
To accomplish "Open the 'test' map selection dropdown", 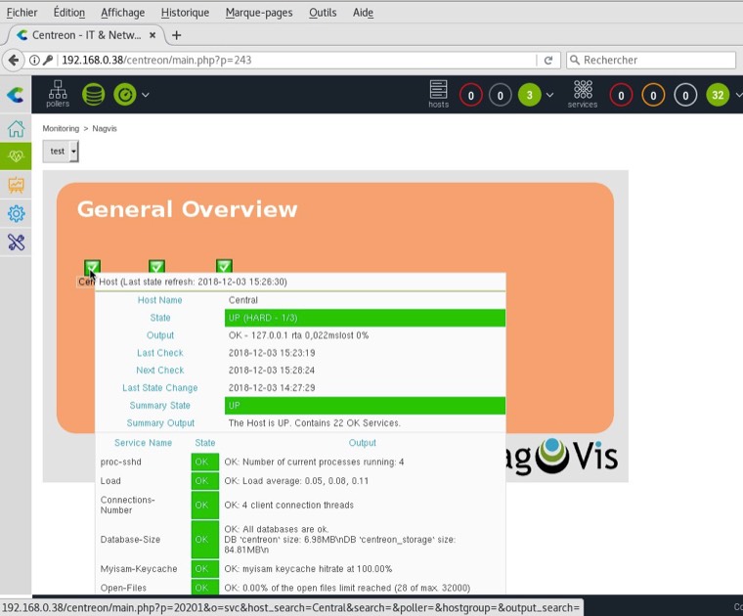I will [61, 152].
